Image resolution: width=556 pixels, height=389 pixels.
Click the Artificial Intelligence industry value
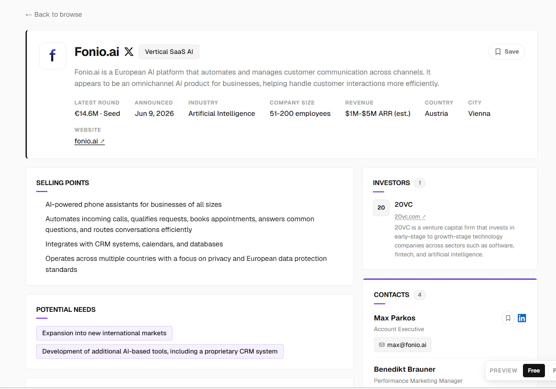[222, 114]
